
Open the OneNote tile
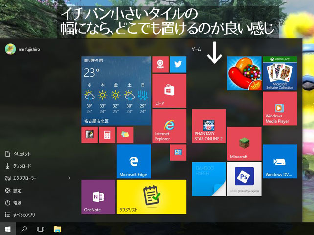point(98,197)
